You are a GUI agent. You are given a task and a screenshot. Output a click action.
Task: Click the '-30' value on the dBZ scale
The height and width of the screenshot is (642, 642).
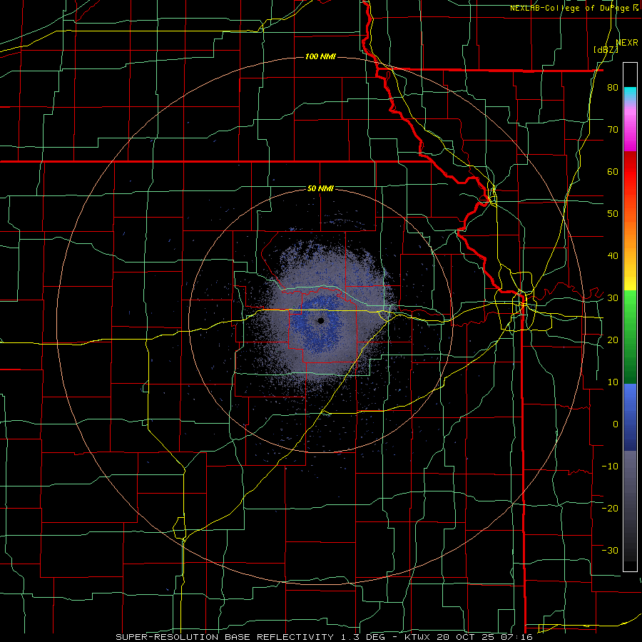(610, 550)
